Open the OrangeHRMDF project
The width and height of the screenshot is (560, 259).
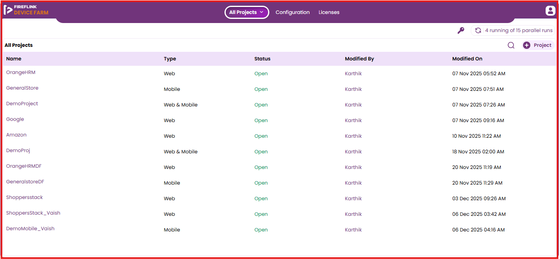click(x=24, y=166)
